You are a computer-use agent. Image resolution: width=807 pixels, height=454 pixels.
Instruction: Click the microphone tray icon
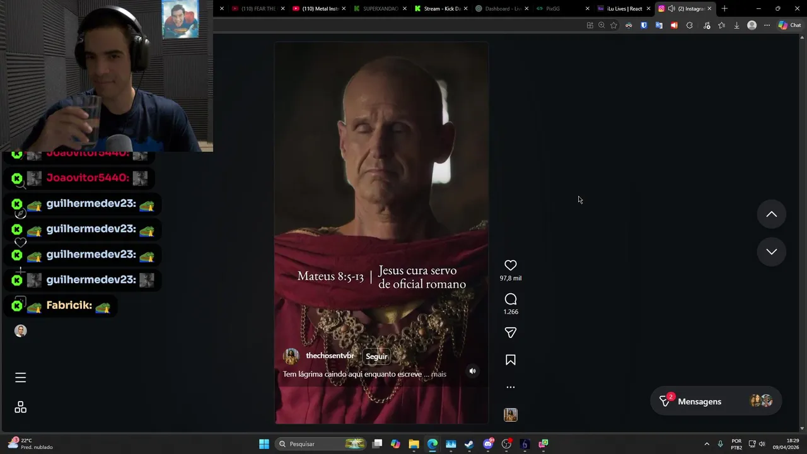pyautogui.click(x=720, y=444)
